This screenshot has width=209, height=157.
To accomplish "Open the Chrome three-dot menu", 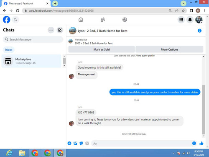I will tap(204, 10).
